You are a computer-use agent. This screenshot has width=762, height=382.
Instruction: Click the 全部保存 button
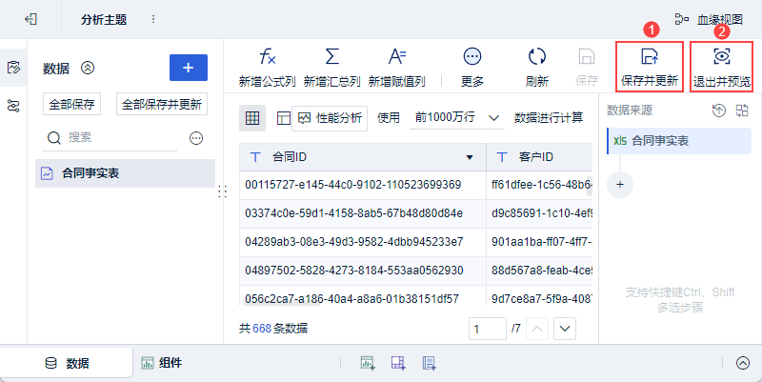coord(72,105)
